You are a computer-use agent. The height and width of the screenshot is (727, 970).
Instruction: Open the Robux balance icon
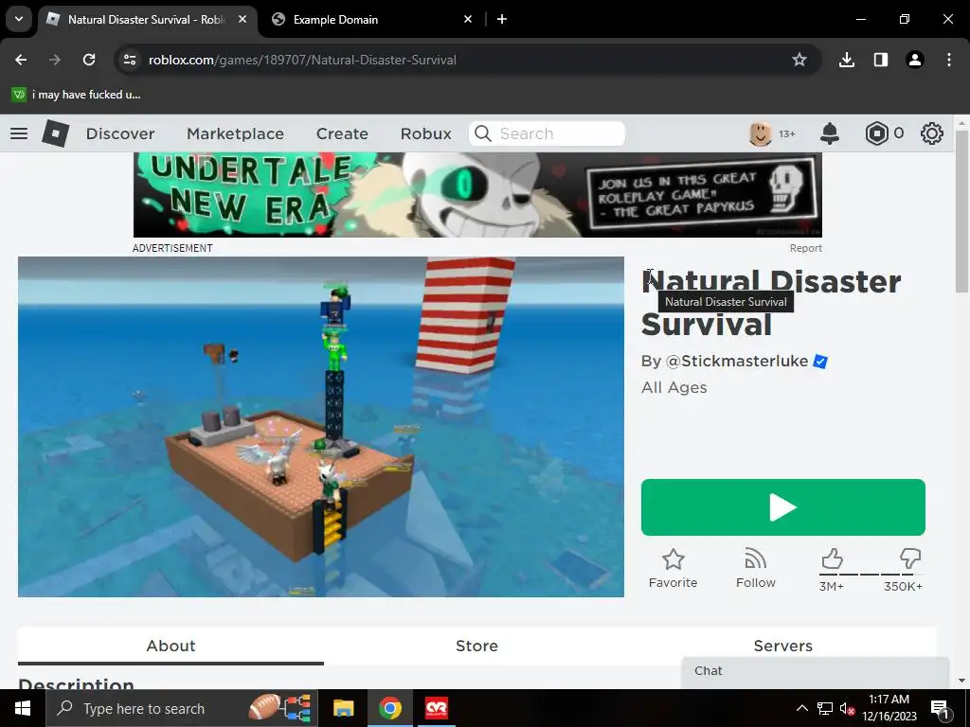tap(876, 133)
